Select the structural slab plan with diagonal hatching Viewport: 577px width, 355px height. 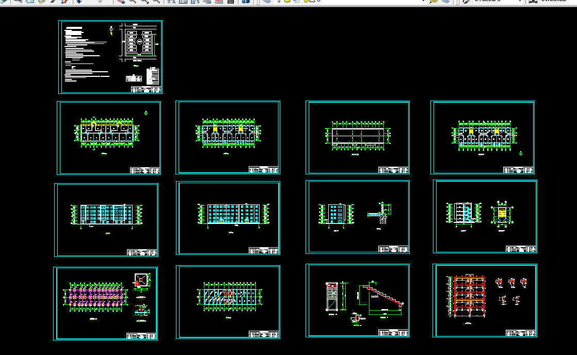[x=230, y=297]
